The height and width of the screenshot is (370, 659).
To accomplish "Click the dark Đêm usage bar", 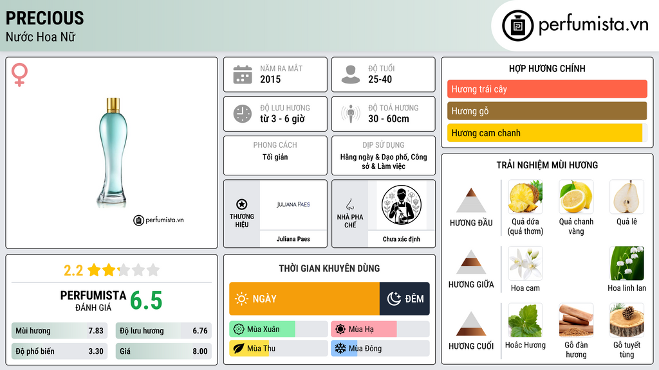I will click(405, 299).
